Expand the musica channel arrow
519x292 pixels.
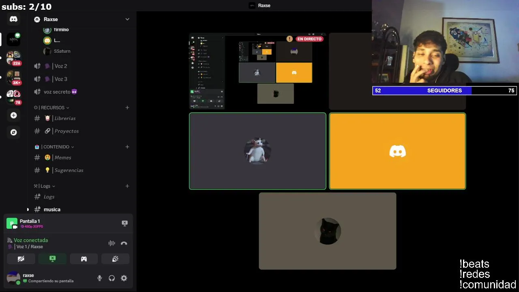coord(28,210)
